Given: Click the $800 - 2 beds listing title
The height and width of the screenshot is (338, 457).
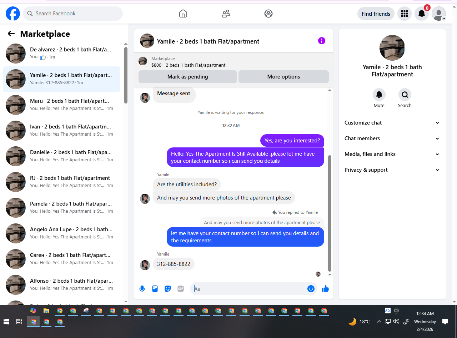Looking at the screenshot, I should [x=189, y=65].
